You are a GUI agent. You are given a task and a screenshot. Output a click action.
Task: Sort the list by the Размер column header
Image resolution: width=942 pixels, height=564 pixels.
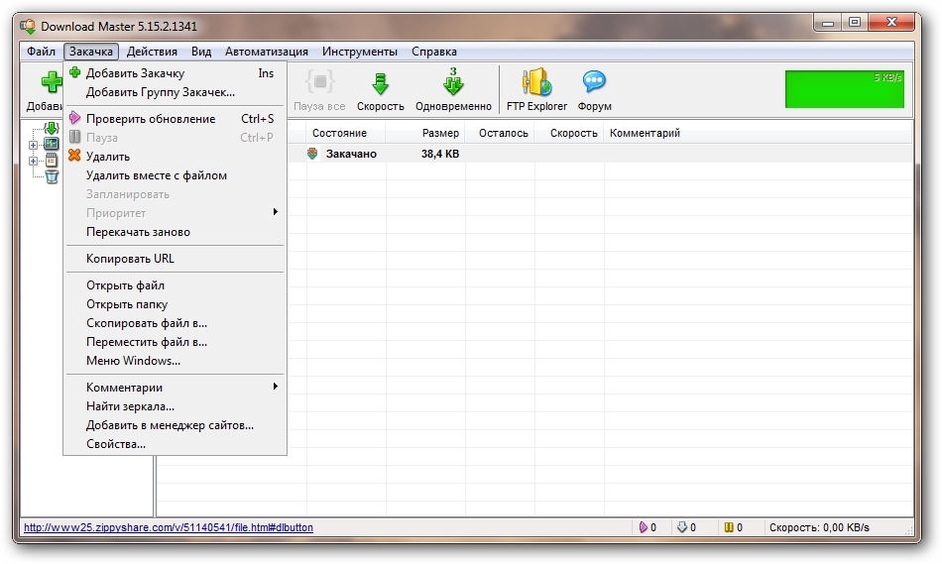(x=439, y=133)
